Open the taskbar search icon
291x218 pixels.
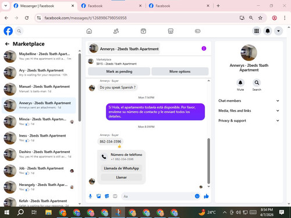(x=20, y=212)
